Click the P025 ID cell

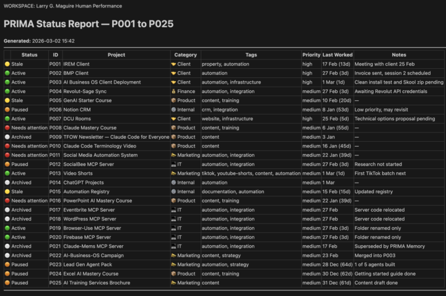pyautogui.click(x=55, y=283)
